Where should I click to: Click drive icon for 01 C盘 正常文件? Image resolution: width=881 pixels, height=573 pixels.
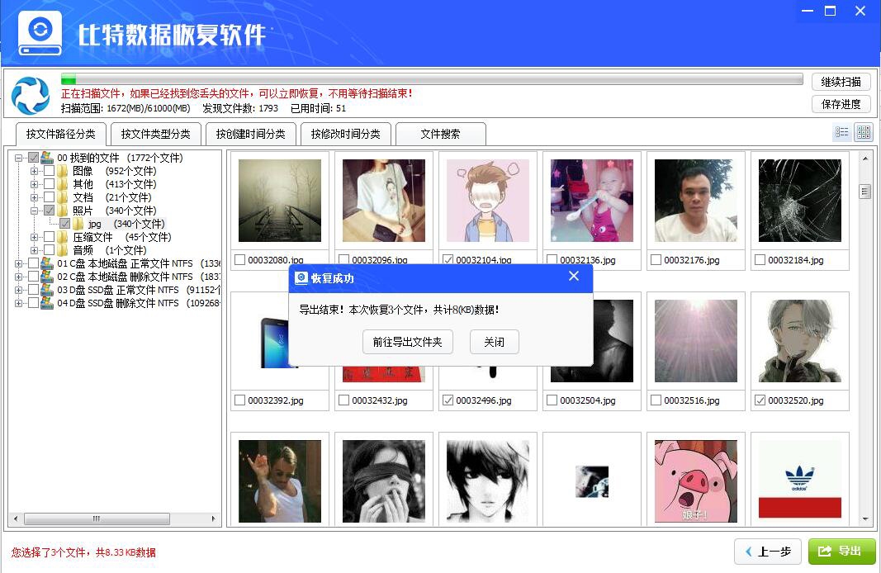point(47,263)
